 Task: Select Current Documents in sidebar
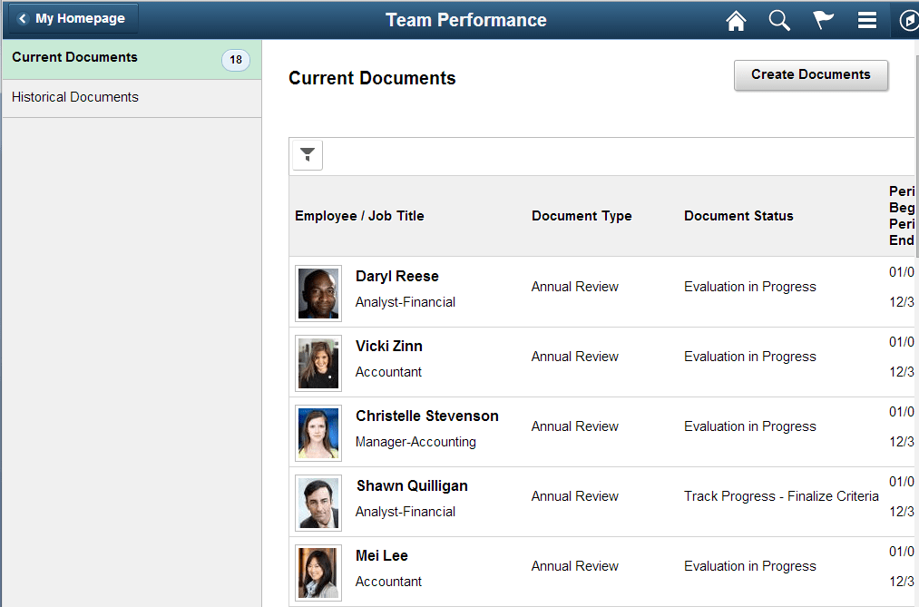75,57
